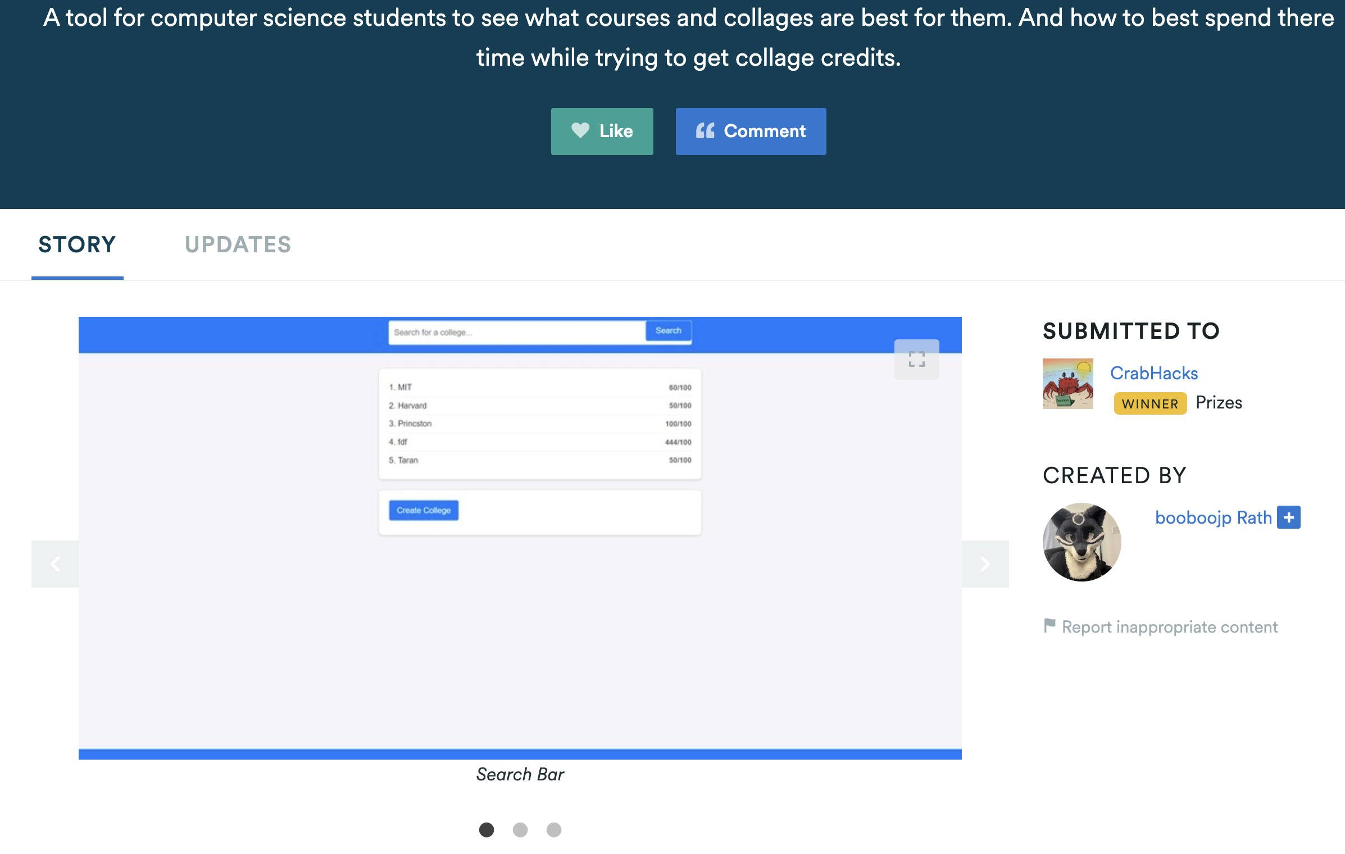
Task: Switch to the Updates tab
Action: click(238, 245)
